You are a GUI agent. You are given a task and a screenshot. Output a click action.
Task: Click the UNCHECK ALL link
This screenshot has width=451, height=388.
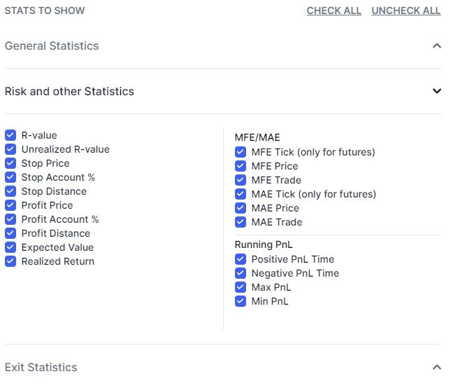click(x=406, y=11)
